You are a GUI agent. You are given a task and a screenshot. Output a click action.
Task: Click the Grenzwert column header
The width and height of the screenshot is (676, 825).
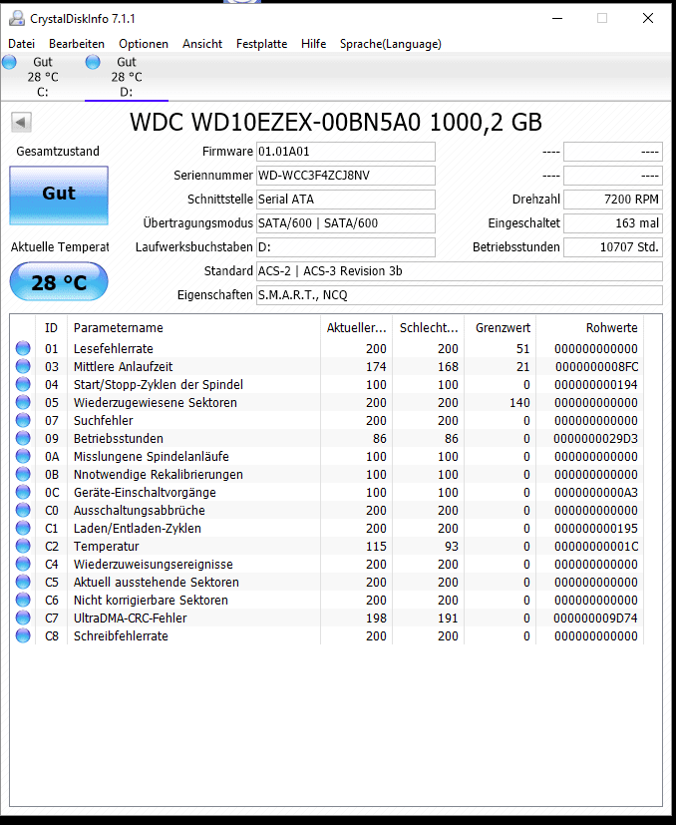coord(501,328)
